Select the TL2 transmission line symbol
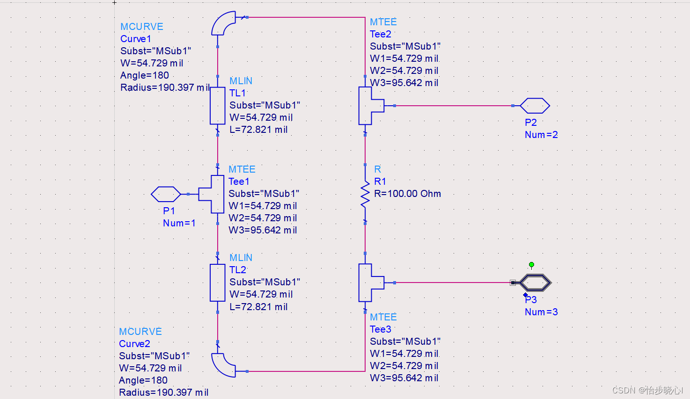 click(218, 283)
